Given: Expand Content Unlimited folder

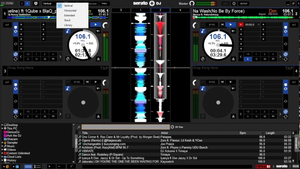Looking at the screenshot, I should tap(2, 153).
